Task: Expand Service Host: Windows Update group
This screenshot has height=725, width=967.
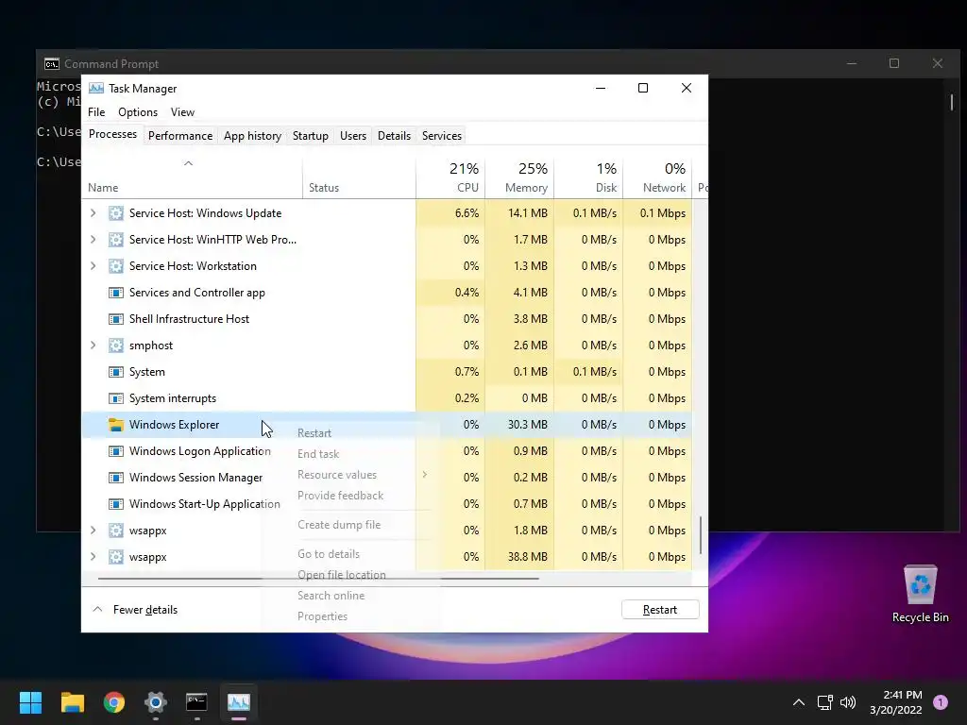Action: tap(93, 213)
